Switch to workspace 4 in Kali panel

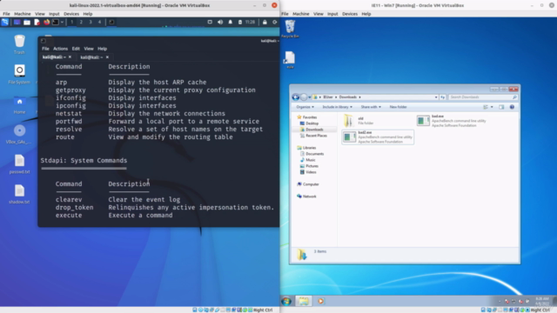(99, 22)
